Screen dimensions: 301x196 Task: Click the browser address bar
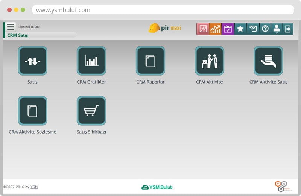click(163, 10)
